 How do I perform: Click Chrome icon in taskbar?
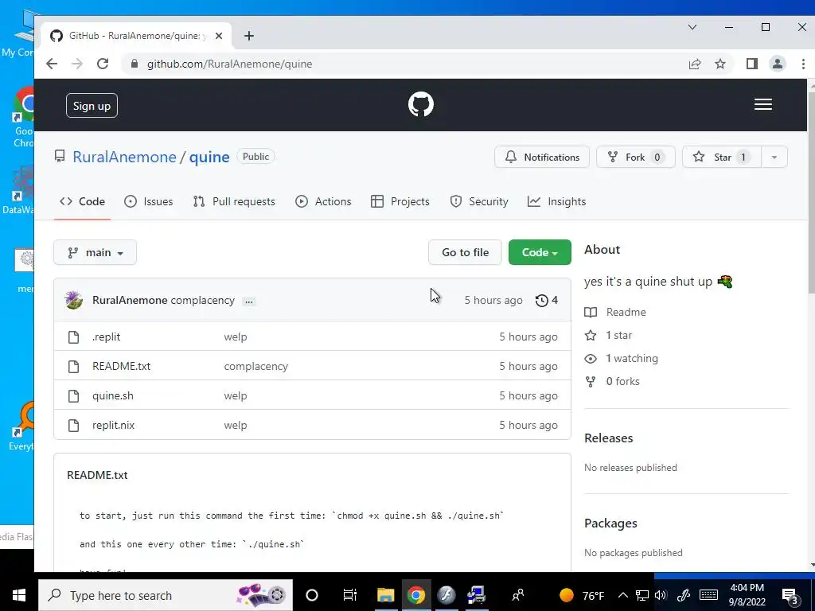point(415,595)
